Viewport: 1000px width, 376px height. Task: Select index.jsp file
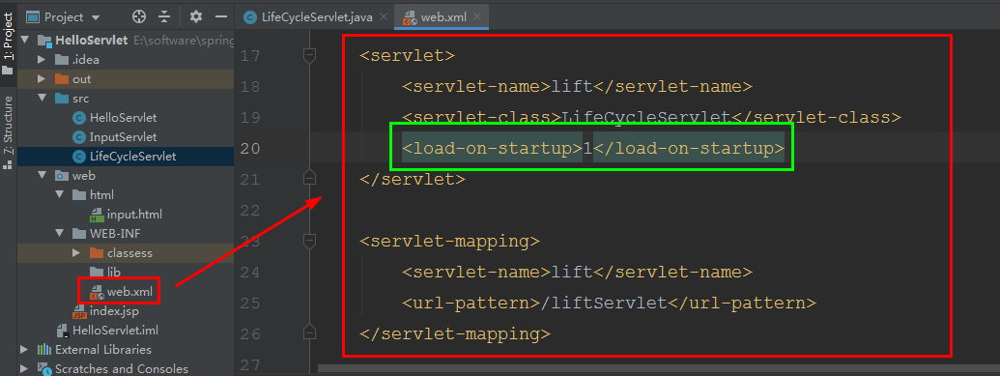[x=114, y=311]
